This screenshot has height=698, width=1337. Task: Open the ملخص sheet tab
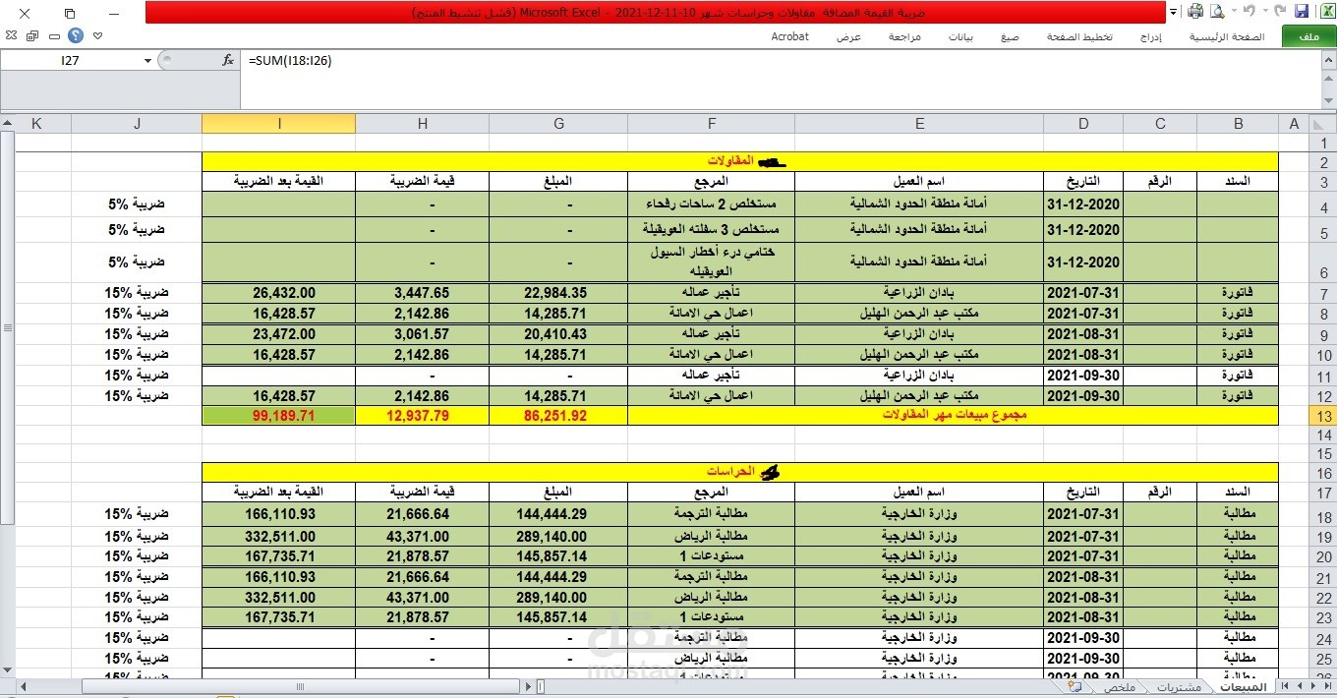point(1119,687)
